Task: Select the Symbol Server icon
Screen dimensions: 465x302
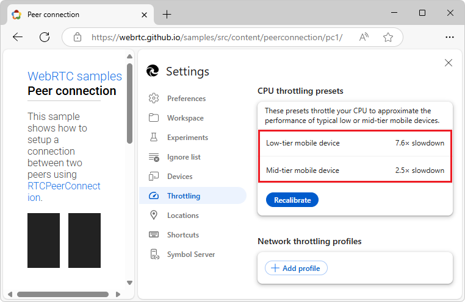Action: coord(154,255)
